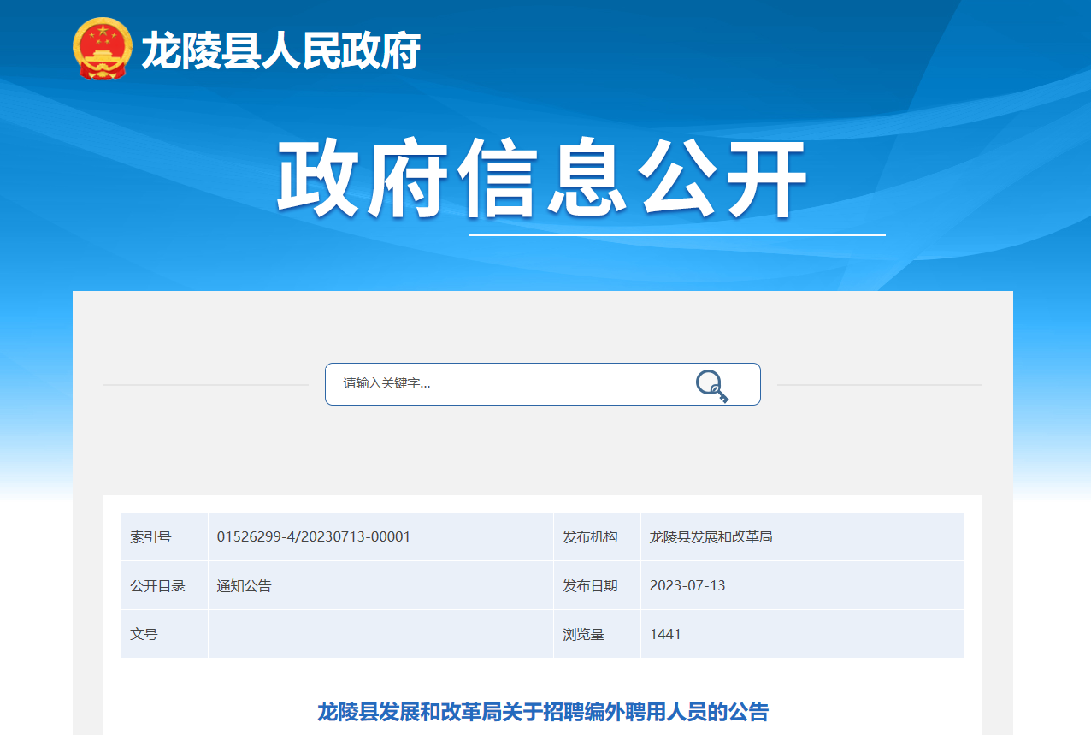Click the empty 文号 value cell

click(380, 635)
